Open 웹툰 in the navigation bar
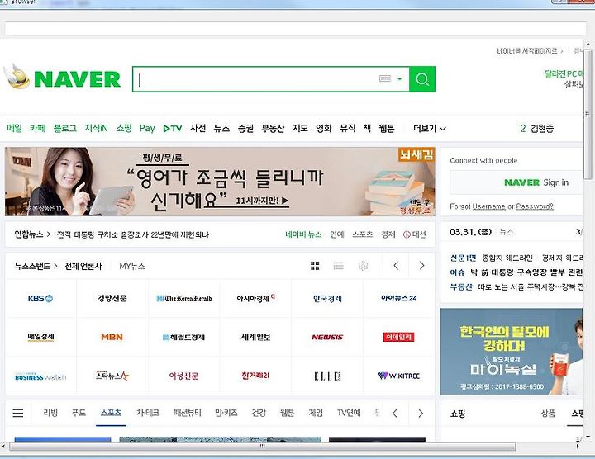Screen dimensions: 595x459 click(387, 129)
